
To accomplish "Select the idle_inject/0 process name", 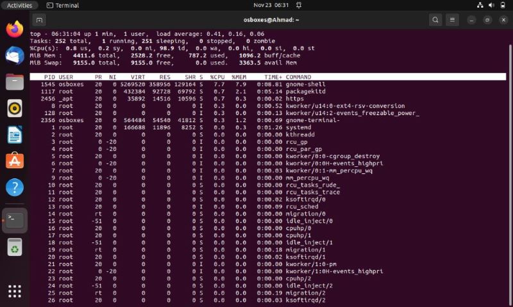I will (309, 221).
